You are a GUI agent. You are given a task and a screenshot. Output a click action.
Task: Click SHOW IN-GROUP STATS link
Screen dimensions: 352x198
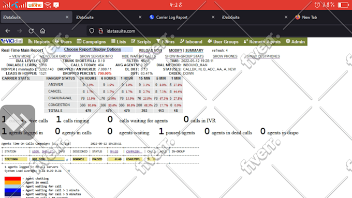click(x=184, y=56)
